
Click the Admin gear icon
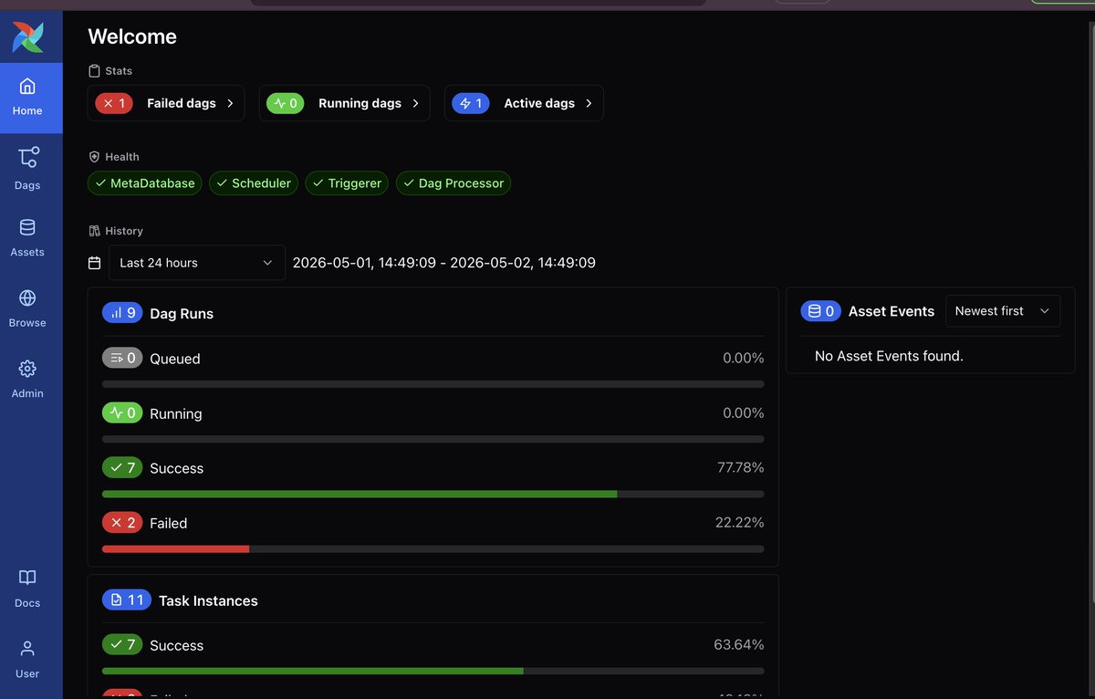click(x=27, y=369)
